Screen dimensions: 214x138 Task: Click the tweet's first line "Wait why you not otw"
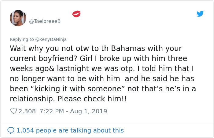tap(49, 49)
